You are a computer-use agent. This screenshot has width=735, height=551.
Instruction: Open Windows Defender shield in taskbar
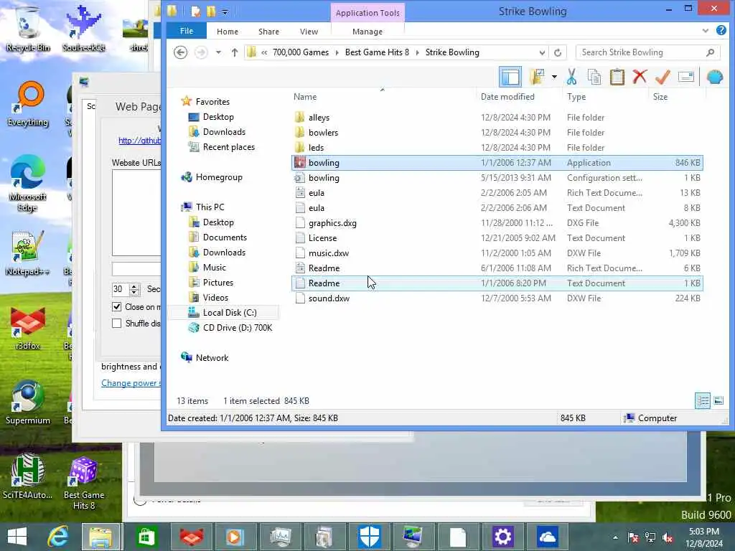point(370,537)
